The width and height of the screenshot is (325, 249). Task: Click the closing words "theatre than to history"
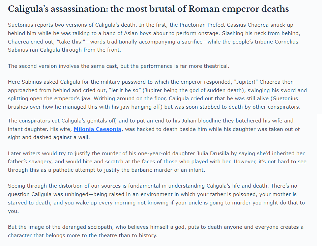[126, 235]
